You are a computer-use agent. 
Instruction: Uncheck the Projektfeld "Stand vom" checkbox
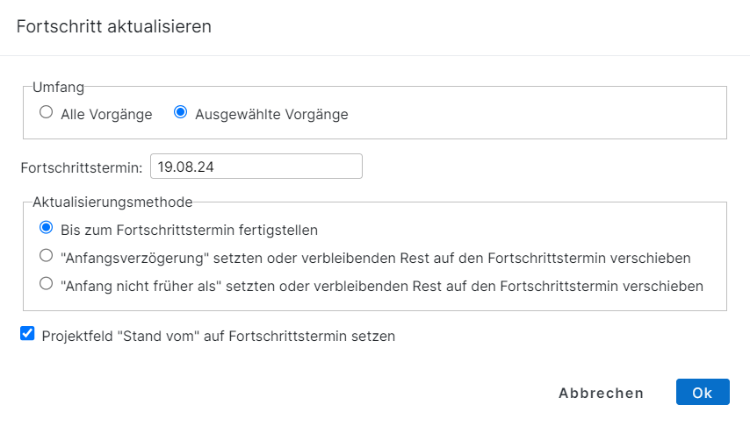pyautogui.click(x=27, y=334)
